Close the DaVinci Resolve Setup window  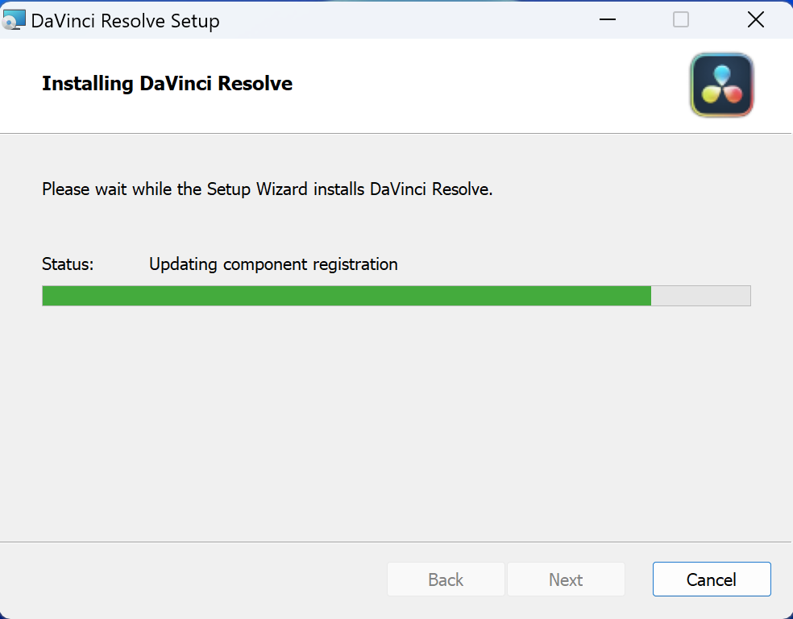click(x=755, y=20)
